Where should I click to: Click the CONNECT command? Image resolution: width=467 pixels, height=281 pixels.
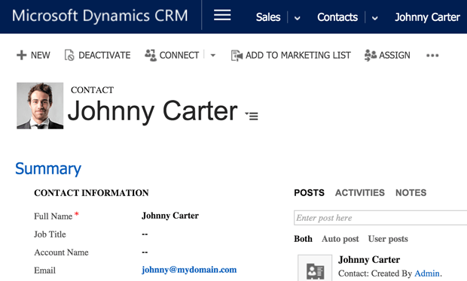click(179, 56)
